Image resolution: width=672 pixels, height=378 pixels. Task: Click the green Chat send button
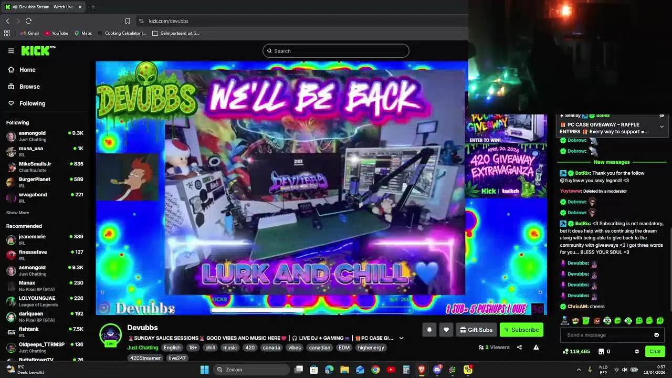pos(655,351)
